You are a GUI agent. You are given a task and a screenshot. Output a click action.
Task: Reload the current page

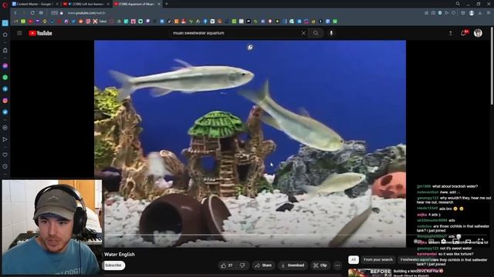coord(32,13)
